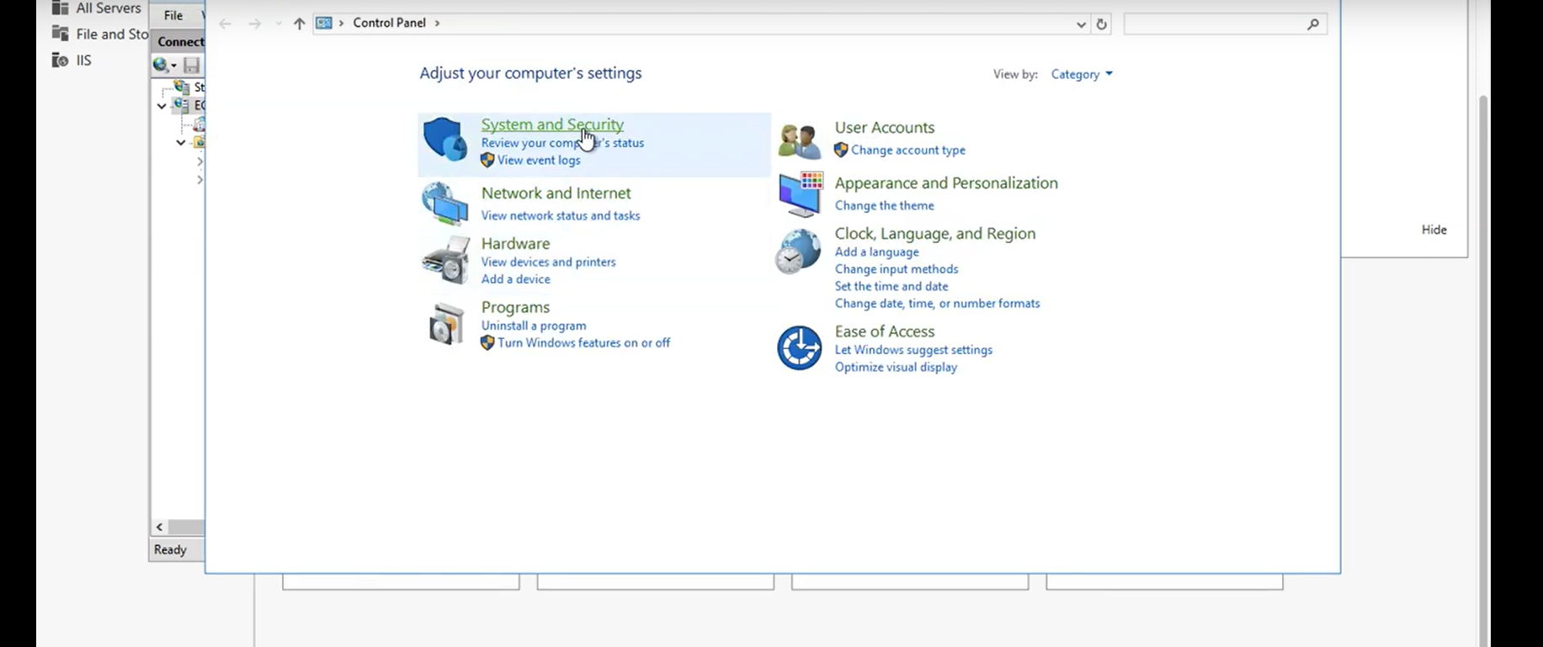Image resolution: width=1543 pixels, height=647 pixels.
Task: Click shield icon beside Change account type
Action: click(x=841, y=150)
